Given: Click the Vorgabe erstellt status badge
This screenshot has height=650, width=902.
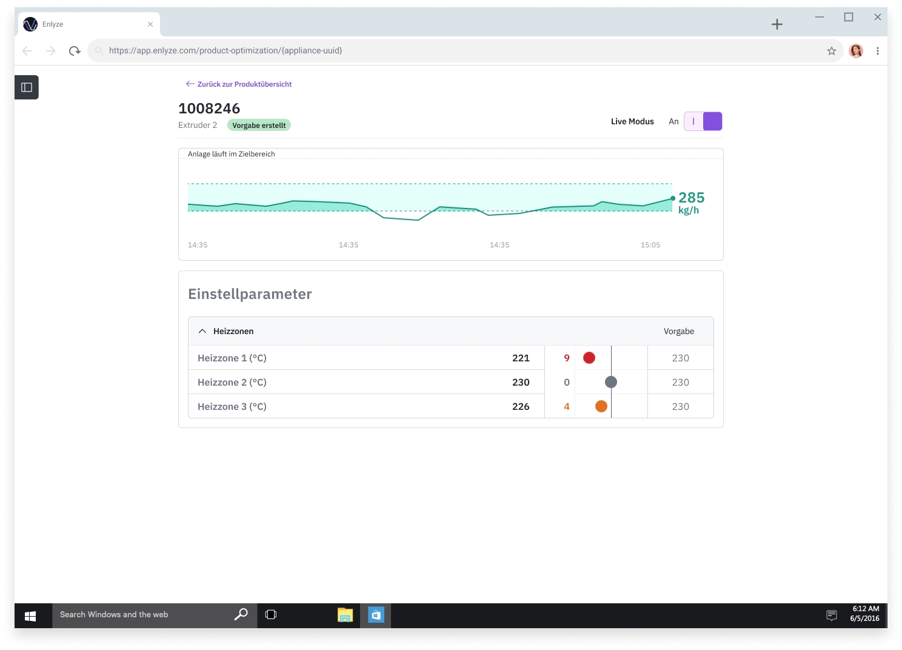Looking at the screenshot, I should click(259, 126).
